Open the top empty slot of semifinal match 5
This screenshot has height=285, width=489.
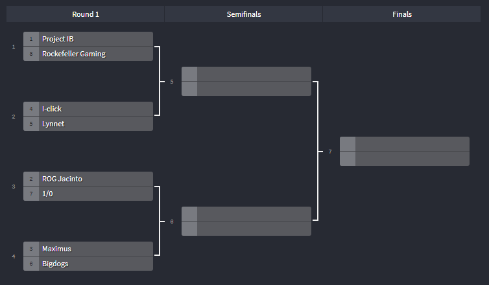click(254, 74)
